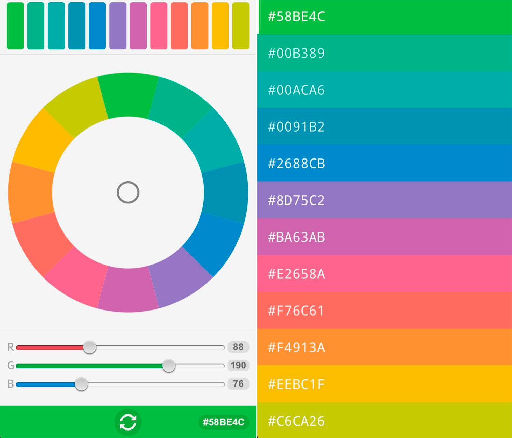Click the red value field showing 88
The width and height of the screenshot is (512, 438).
coord(238,347)
